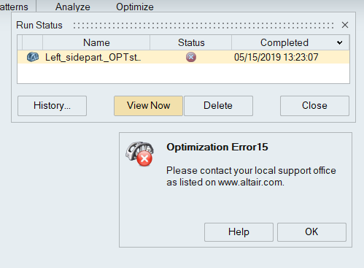Click the completed time 05/15/2019 13:23:07
The width and height of the screenshot is (364, 268).
click(276, 58)
